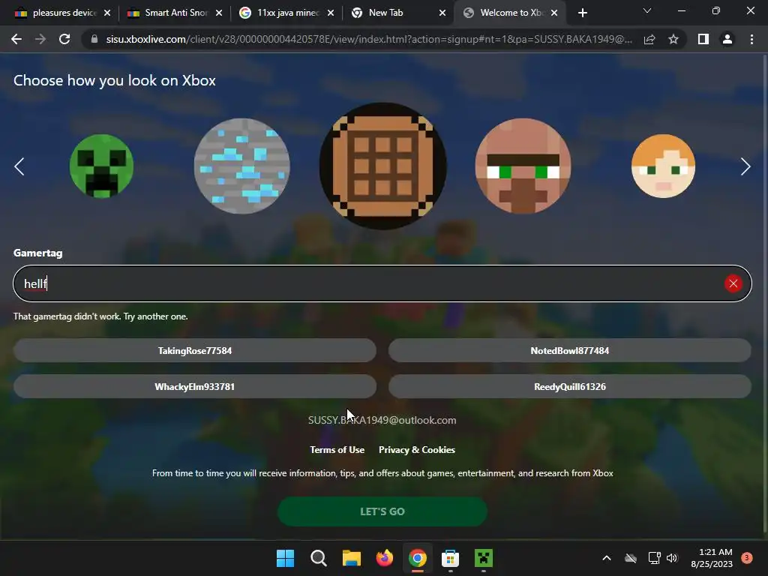Screen dimensions: 768x576
Task: Share this page using share icon
Action: 649,39
